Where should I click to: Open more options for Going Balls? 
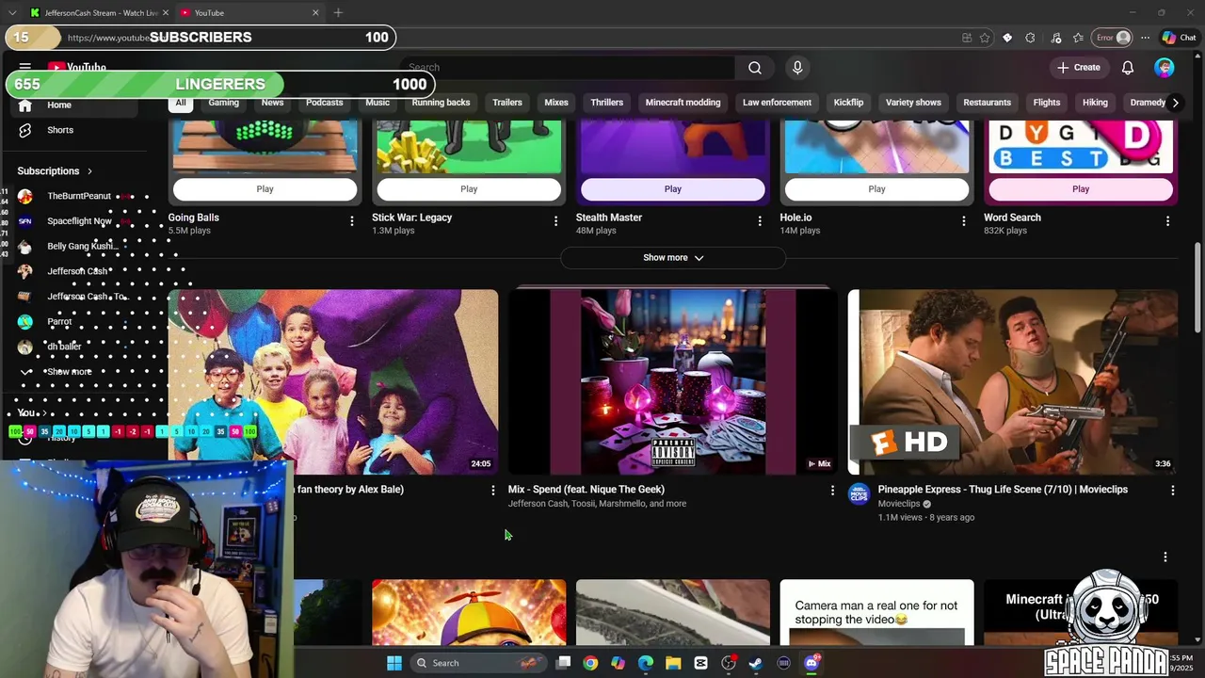coord(352,221)
